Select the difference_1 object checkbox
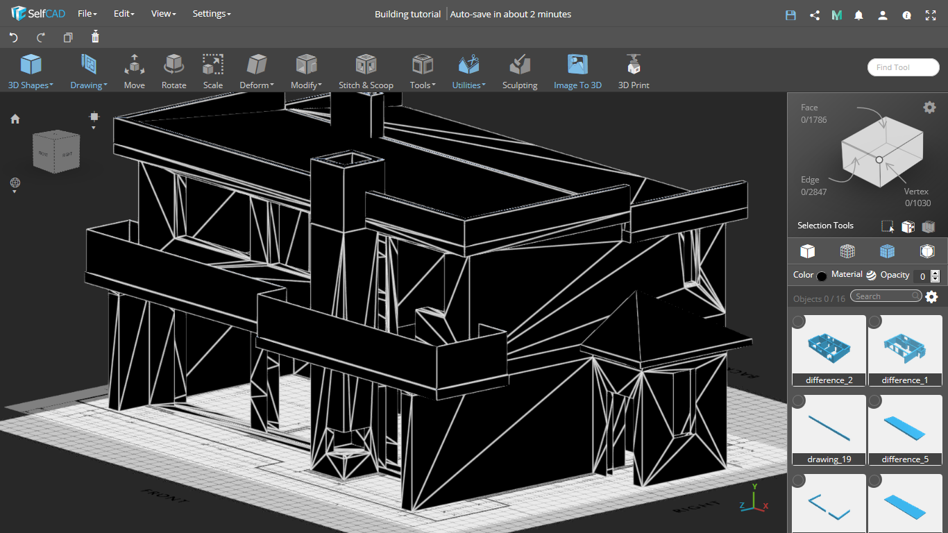The width and height of the screenshot is (948, 533). [x=874, y=321]
